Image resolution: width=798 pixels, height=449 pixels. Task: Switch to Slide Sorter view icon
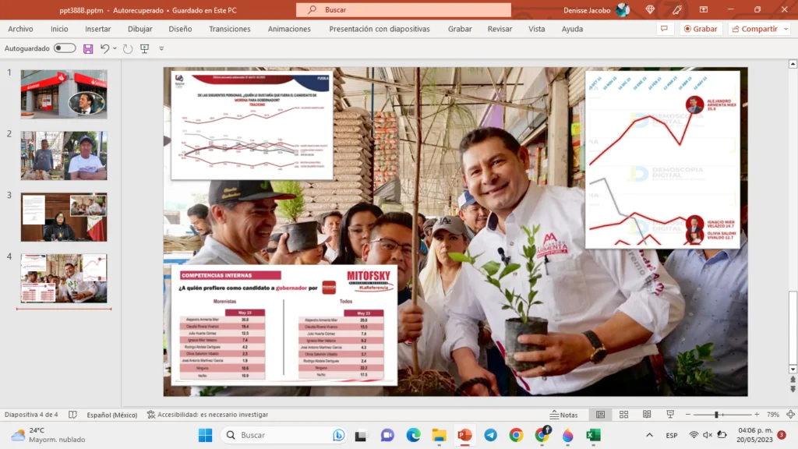point(623,415)
